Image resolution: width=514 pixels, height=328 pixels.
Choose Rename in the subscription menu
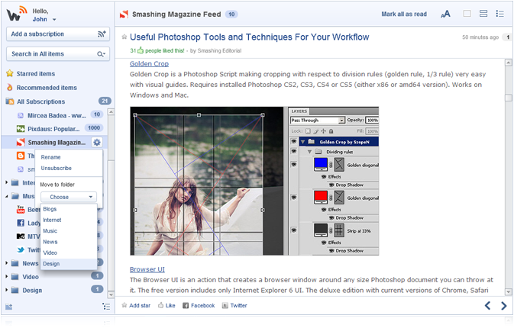click(x=50, y=157)
